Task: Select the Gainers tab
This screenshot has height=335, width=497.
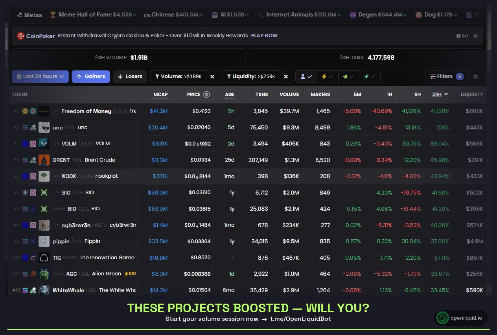Action: click(x=91, y=76)
